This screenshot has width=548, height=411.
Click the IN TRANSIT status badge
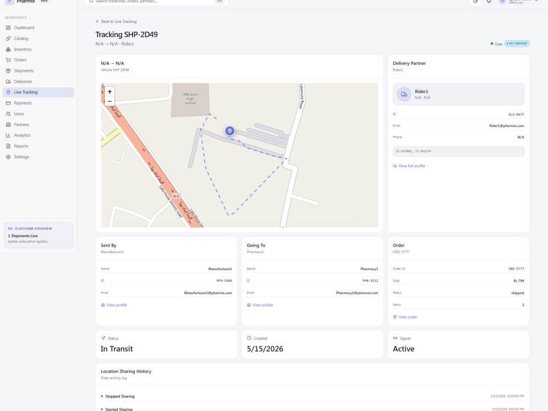(517, 44)
